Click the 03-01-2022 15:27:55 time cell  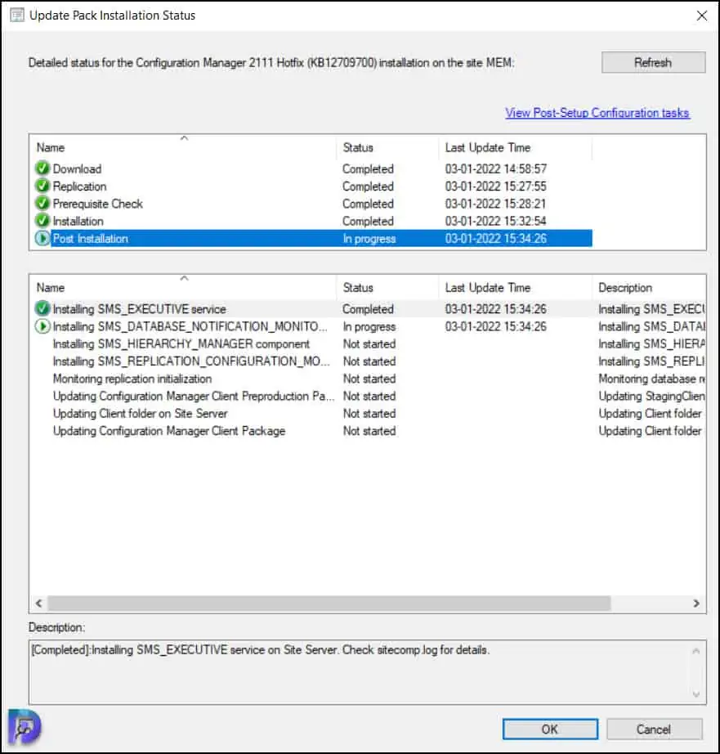(495, 186)
